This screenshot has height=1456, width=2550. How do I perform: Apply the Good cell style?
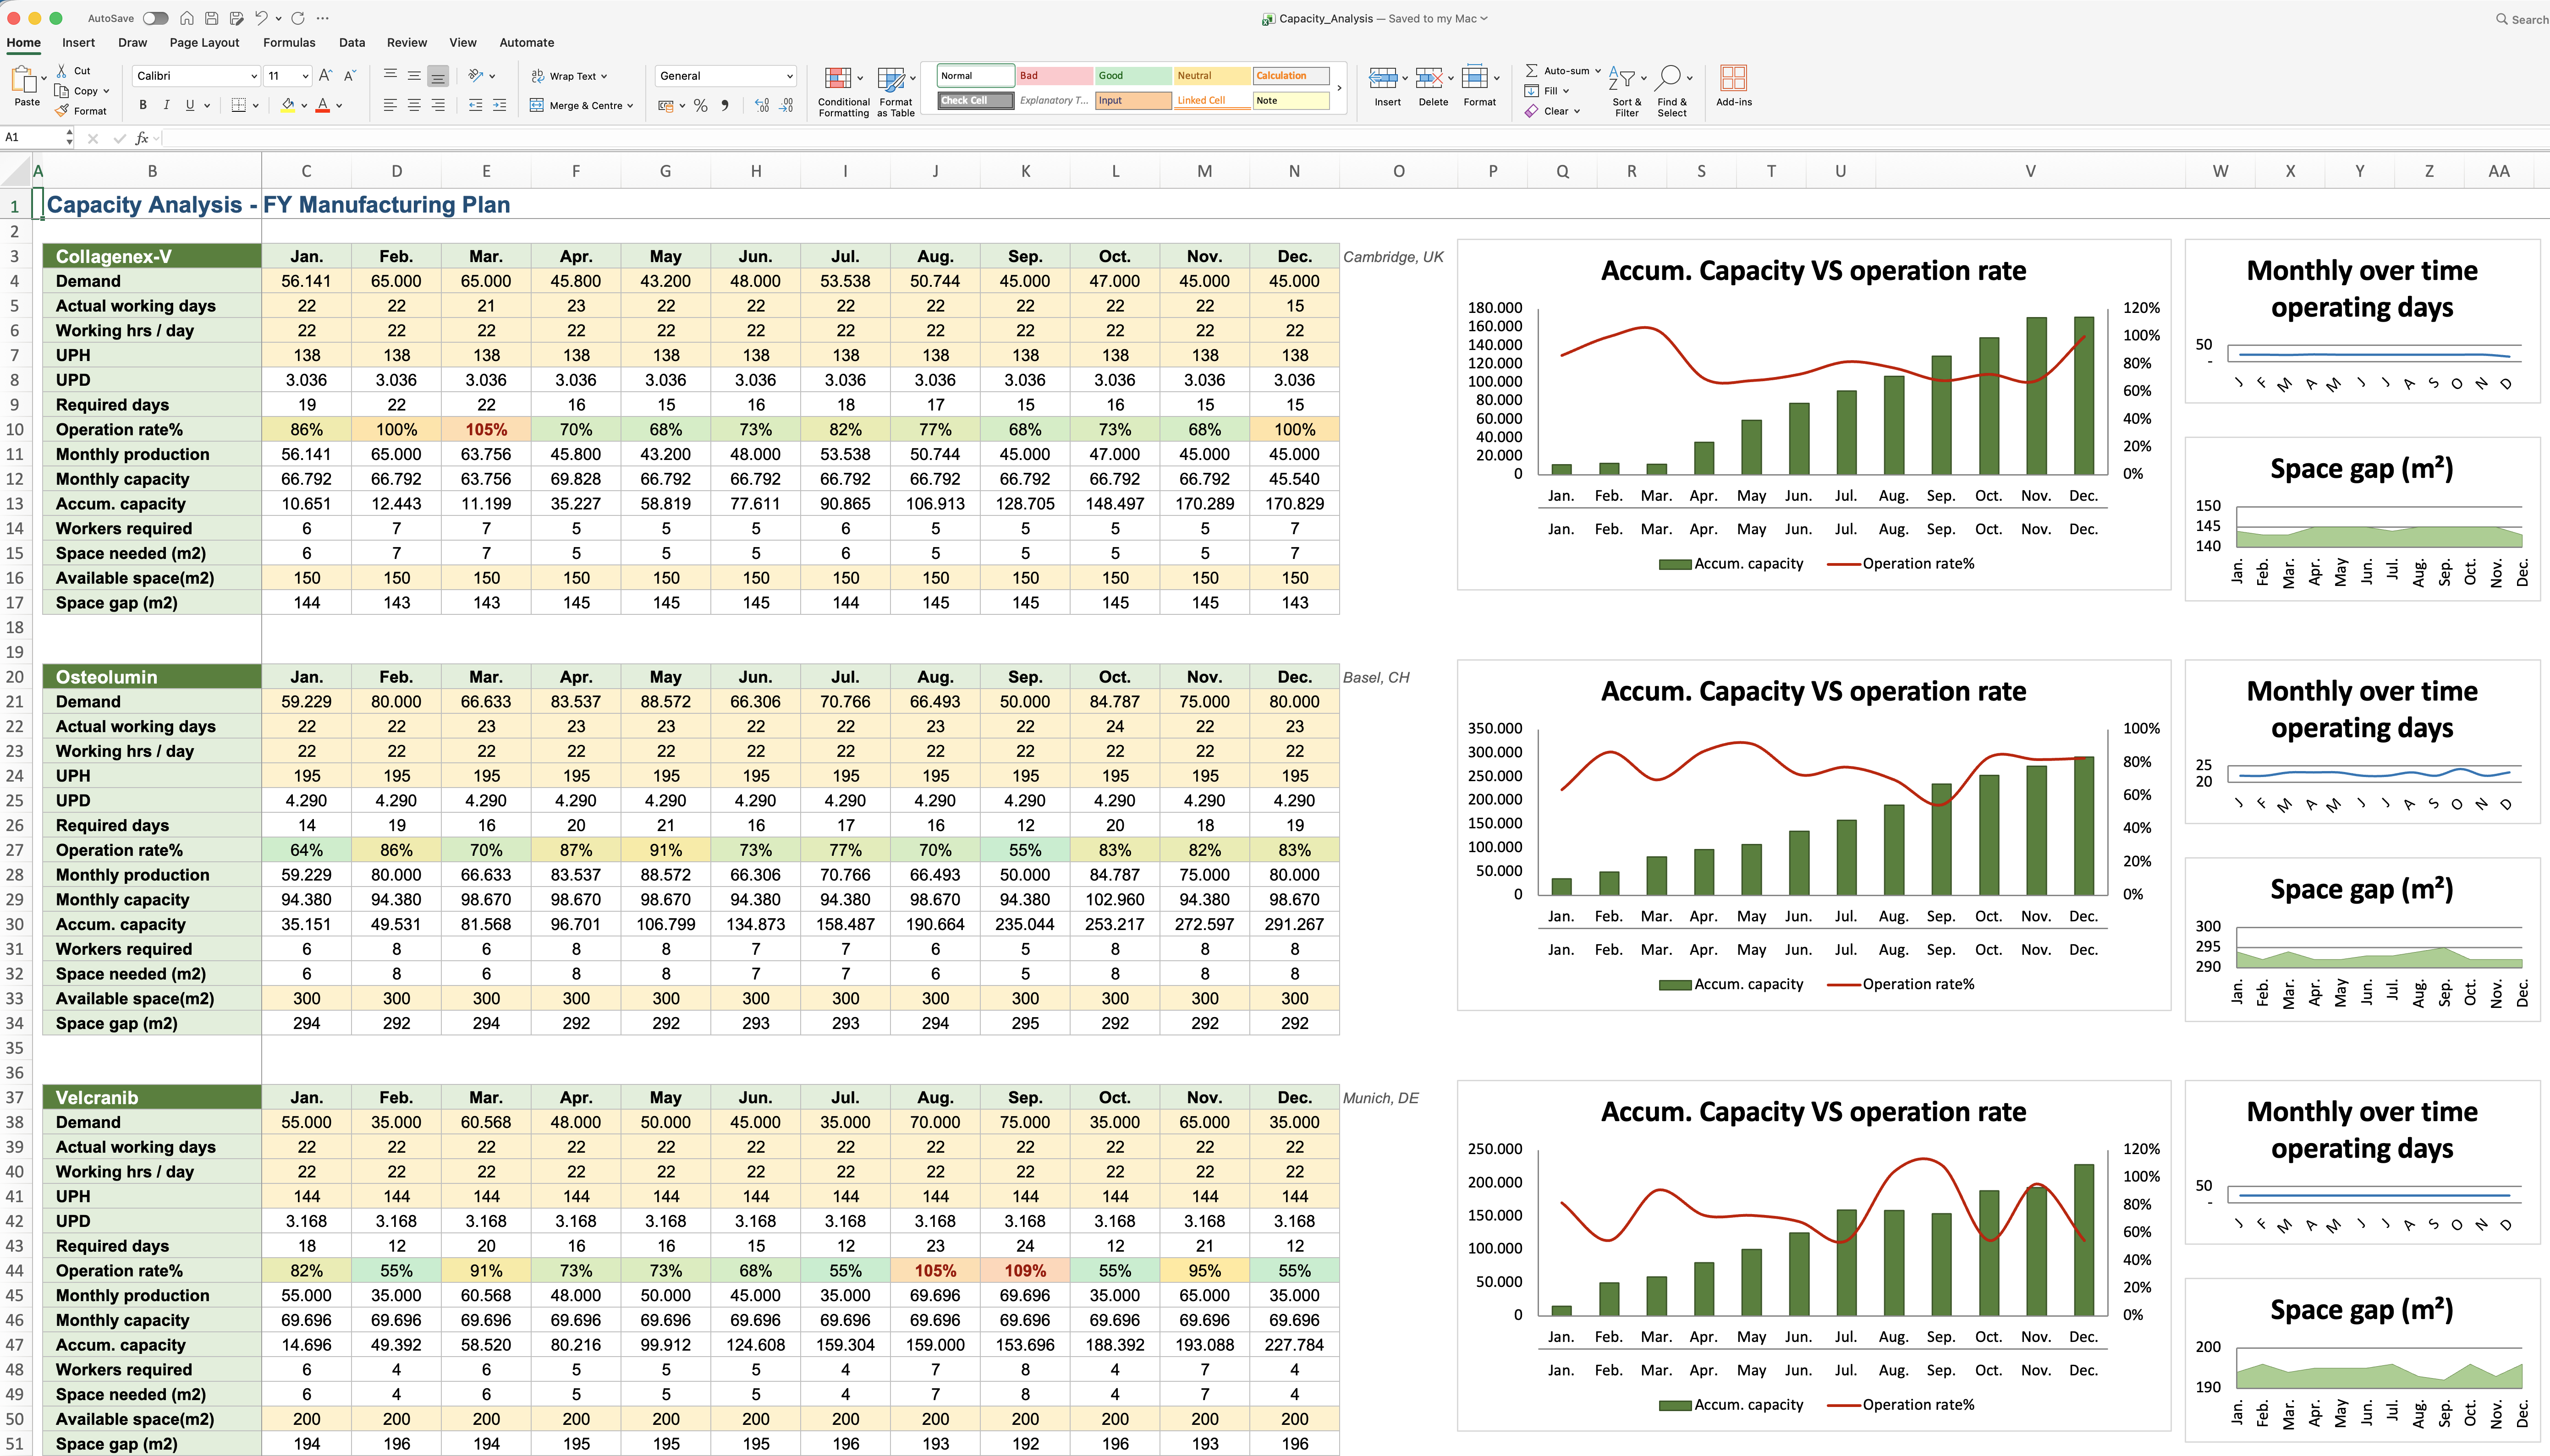(x=1133, y=75)
